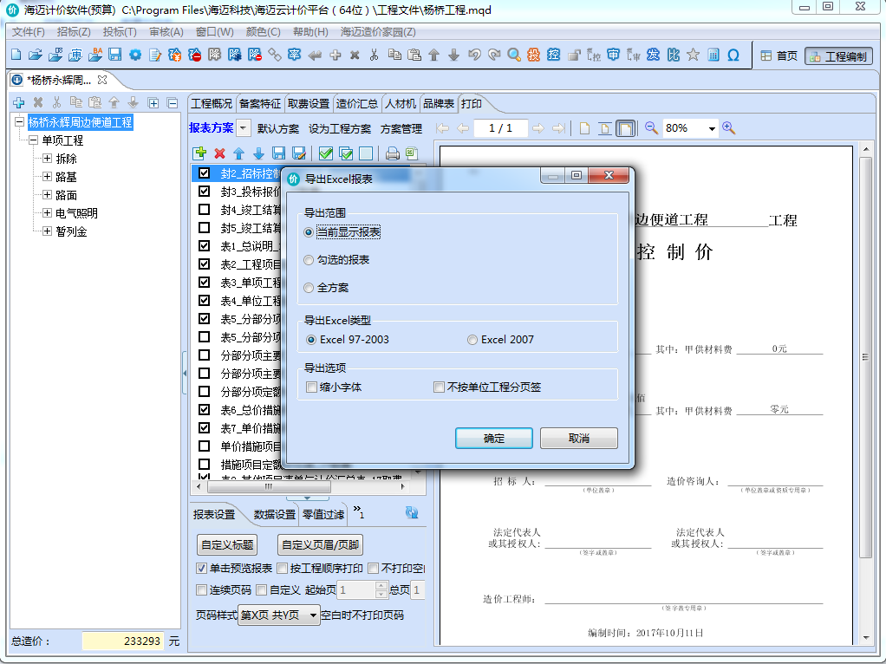886x664 pixels.
Task: Click 自定义标题 button
Action: coord(227,544)
